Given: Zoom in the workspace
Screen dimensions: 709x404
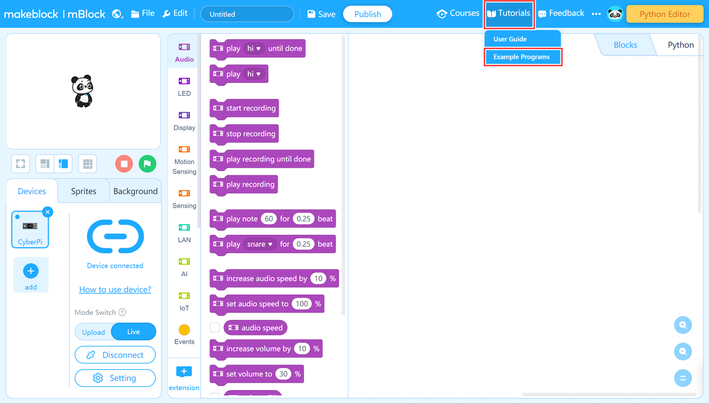Looking at the screenshot, I should 683,325.
